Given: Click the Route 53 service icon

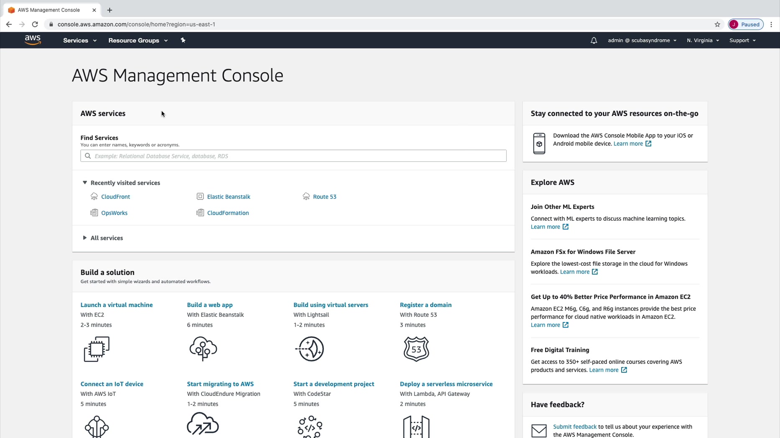Looking at the screenshot, I should point(306,196).
